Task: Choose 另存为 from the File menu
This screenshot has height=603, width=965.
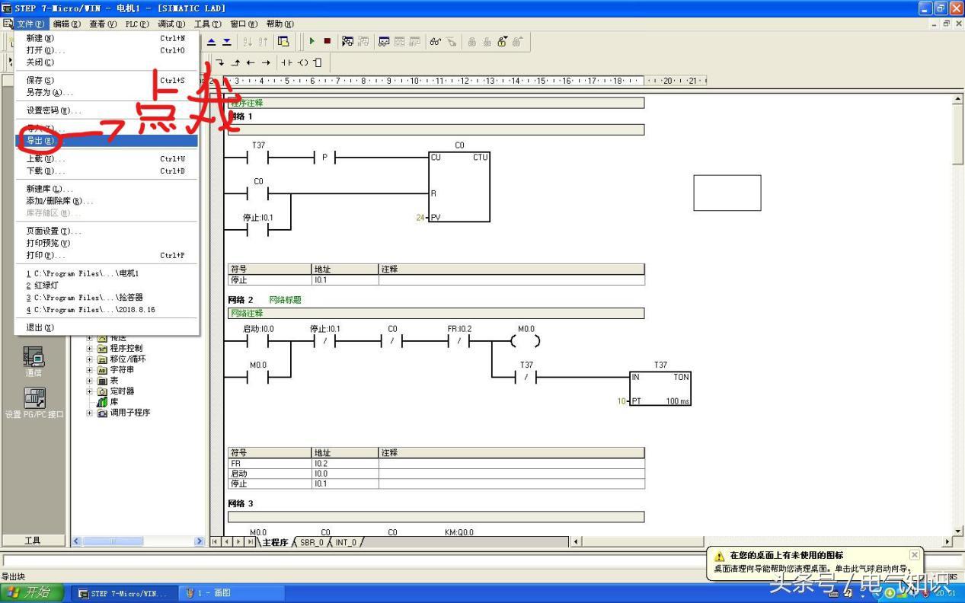Action: tap(107, 92)
